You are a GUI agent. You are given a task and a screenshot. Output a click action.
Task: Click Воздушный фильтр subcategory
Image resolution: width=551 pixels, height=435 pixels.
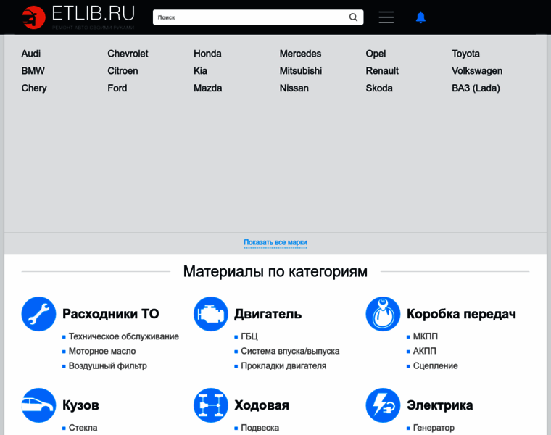[108, 366]
